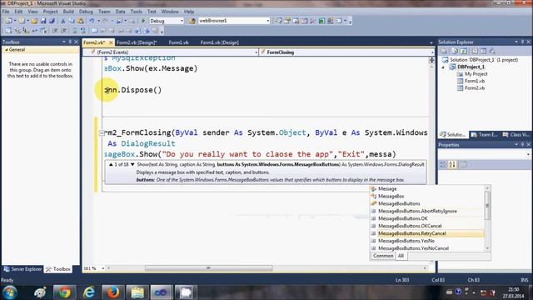Select Form2.vb in Solution Explorer

tap(475, 88)
